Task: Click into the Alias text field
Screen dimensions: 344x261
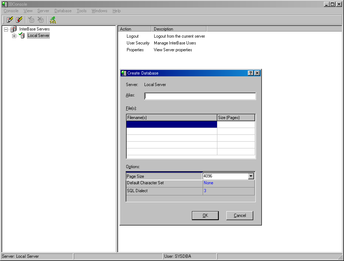Action: click(x=200, y=96)
